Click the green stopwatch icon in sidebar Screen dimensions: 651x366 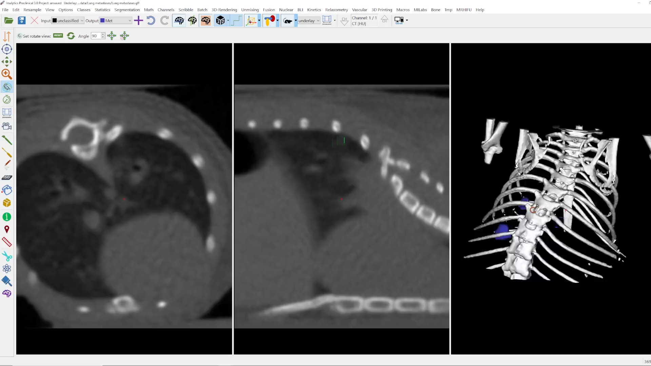pyautogui.click(x=7, y=100)
